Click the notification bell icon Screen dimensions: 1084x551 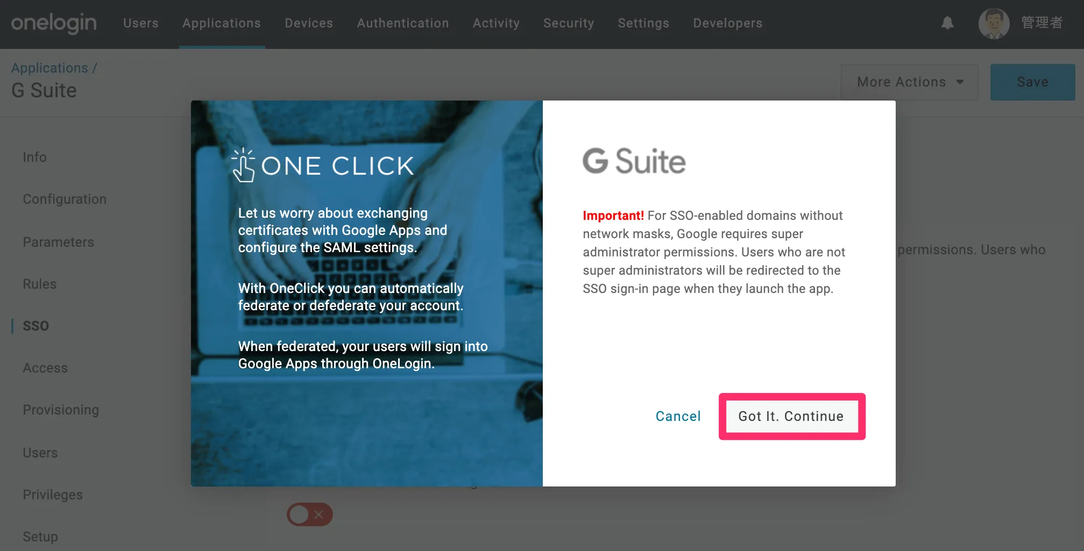(947, 23)
